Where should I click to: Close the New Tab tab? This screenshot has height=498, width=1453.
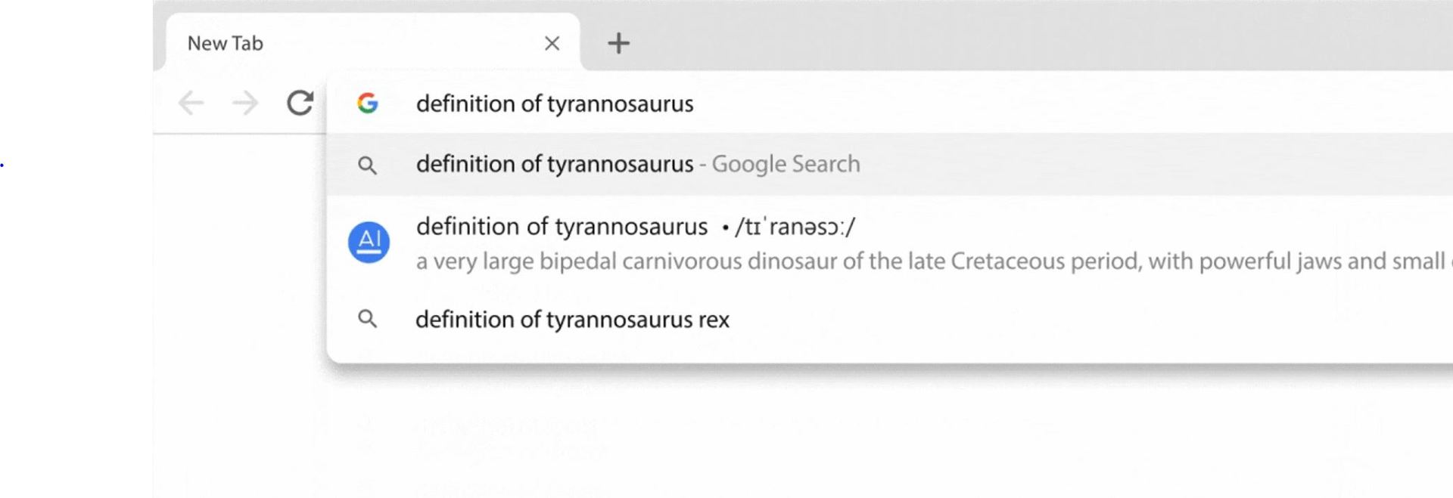[552, 44]
